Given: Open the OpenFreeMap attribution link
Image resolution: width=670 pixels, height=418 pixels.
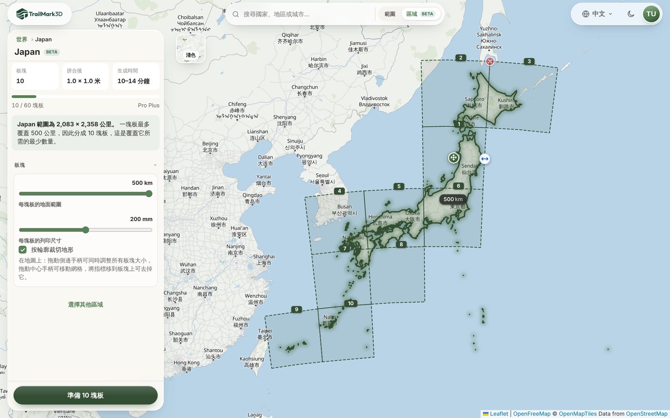Looking at the screenshot, I should (532, 414).
